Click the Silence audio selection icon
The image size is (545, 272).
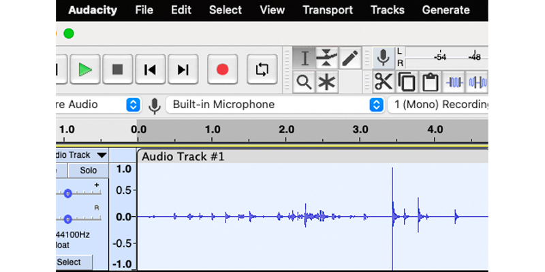tap(477, 82)
